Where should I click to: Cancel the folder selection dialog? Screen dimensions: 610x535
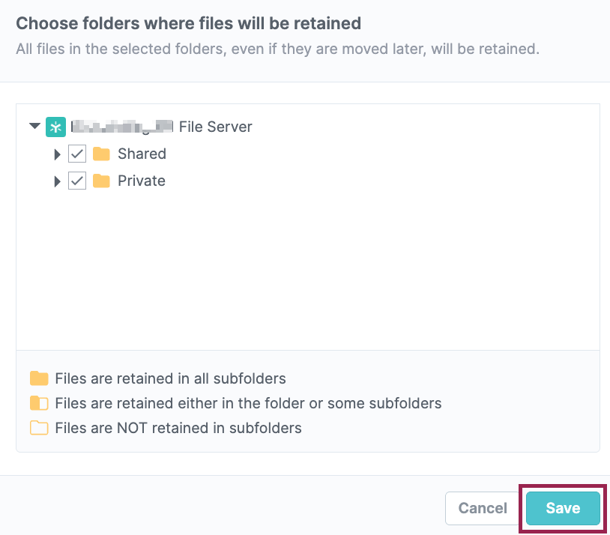(x=483, y=508)
